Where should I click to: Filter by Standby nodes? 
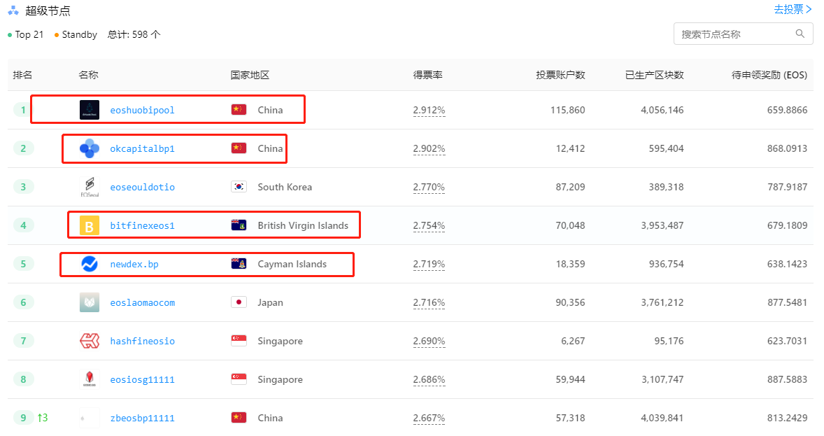tap(76, 35)
